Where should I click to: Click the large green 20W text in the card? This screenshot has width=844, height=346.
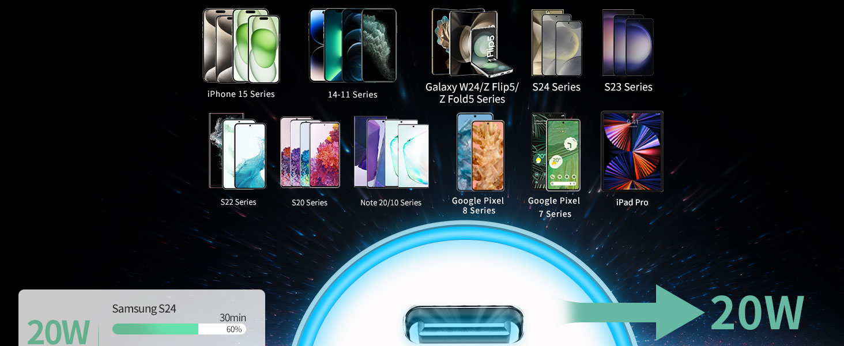tap(58, 332)
